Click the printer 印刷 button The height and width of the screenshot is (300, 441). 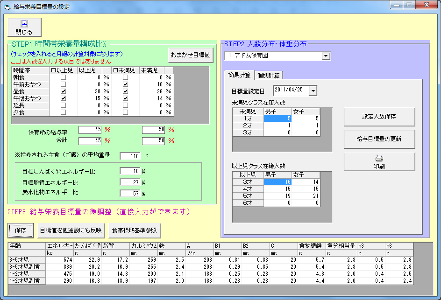[x=379, y=161]
